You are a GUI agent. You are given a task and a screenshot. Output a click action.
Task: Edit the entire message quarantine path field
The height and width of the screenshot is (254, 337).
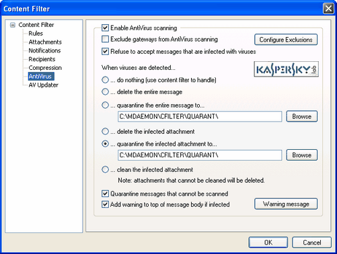coord(200,116)
